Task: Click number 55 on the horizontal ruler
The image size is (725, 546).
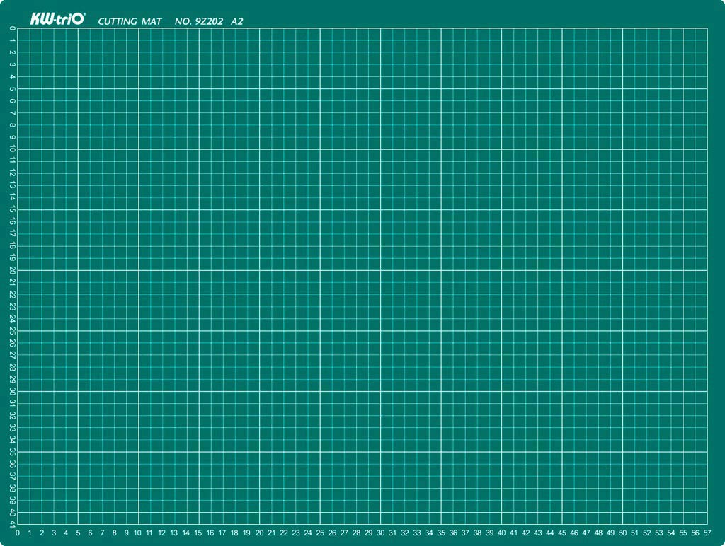Action: coord(683,533)
